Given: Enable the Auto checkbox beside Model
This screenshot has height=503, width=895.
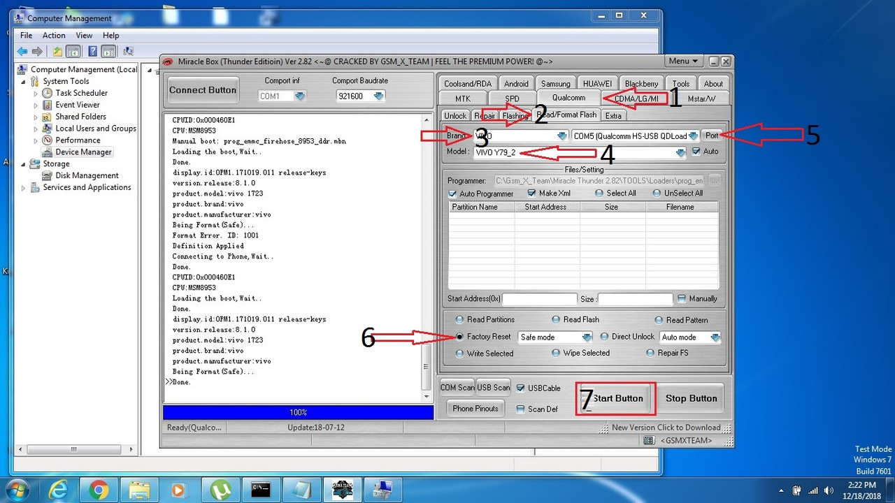Looking at the screenshot, I should (696, 152).
